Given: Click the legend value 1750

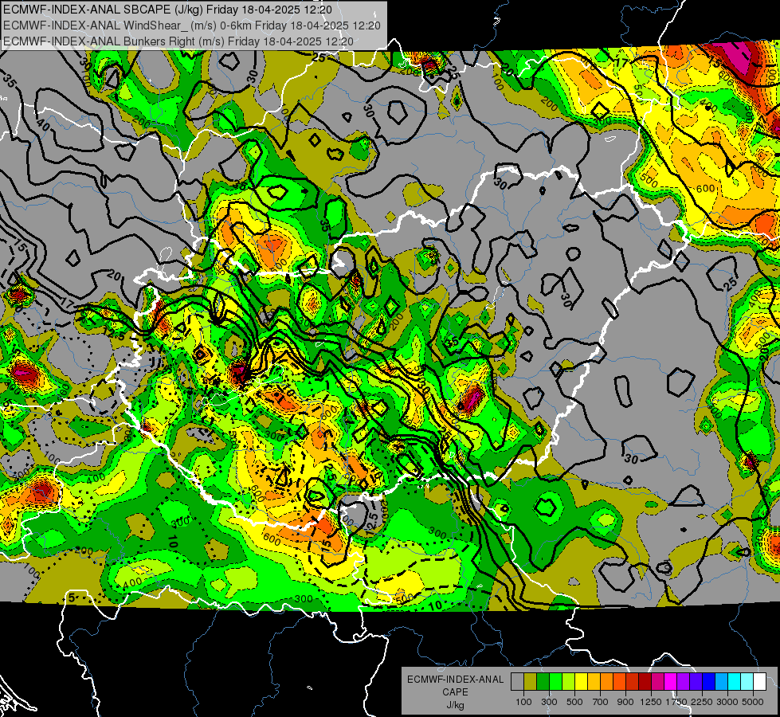Looking at the screenshot, I should tap(676, 702).
